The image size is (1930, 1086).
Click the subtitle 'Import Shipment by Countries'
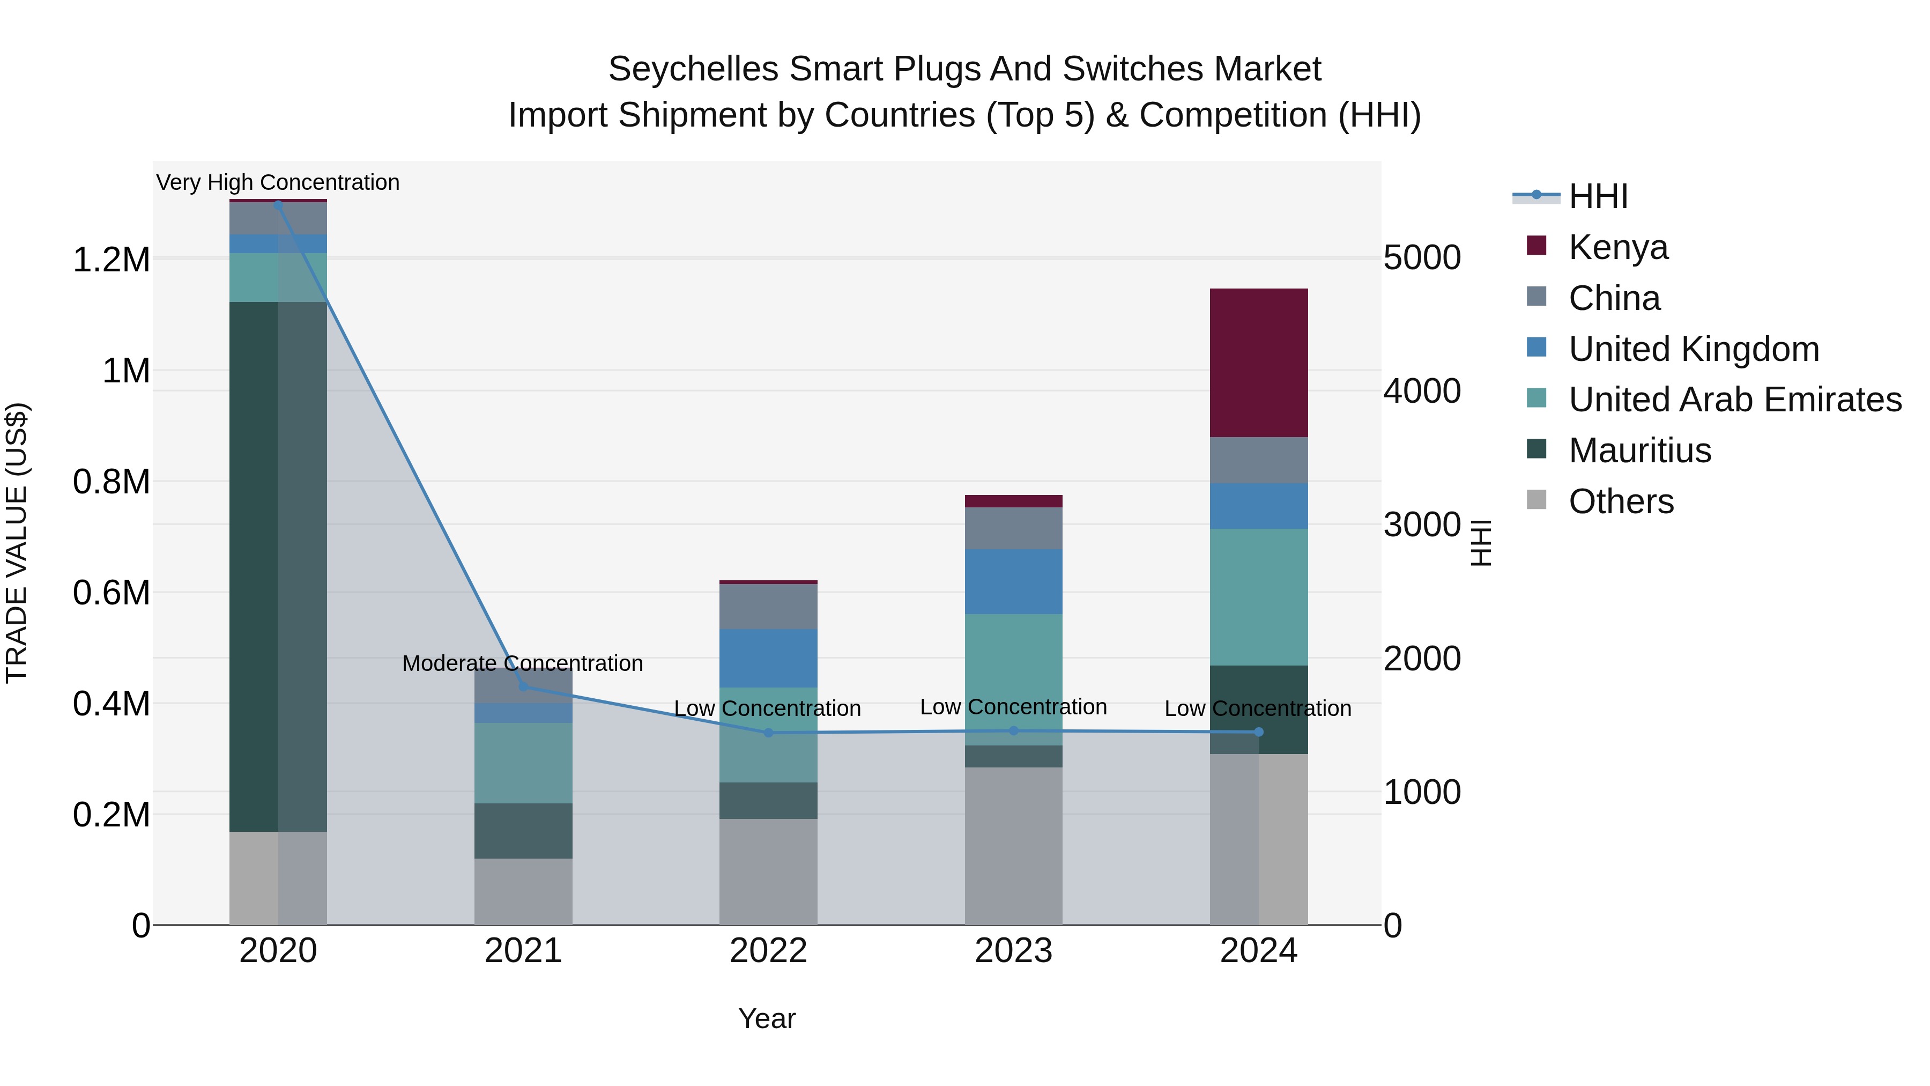point(743,115)
